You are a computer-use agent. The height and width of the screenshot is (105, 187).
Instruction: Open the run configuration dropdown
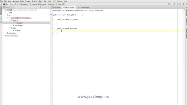(172, 4)
